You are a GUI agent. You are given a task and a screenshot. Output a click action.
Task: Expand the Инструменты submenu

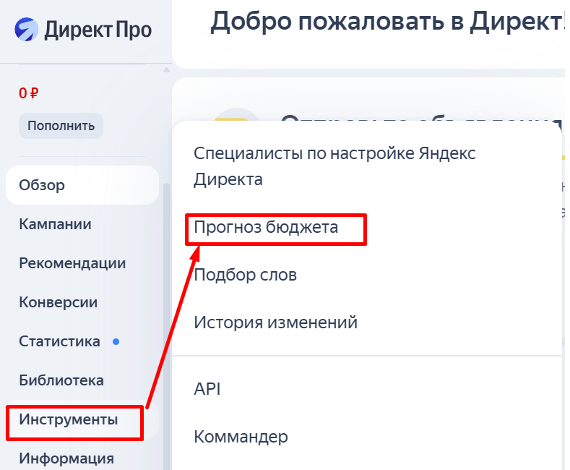point(69,419)
